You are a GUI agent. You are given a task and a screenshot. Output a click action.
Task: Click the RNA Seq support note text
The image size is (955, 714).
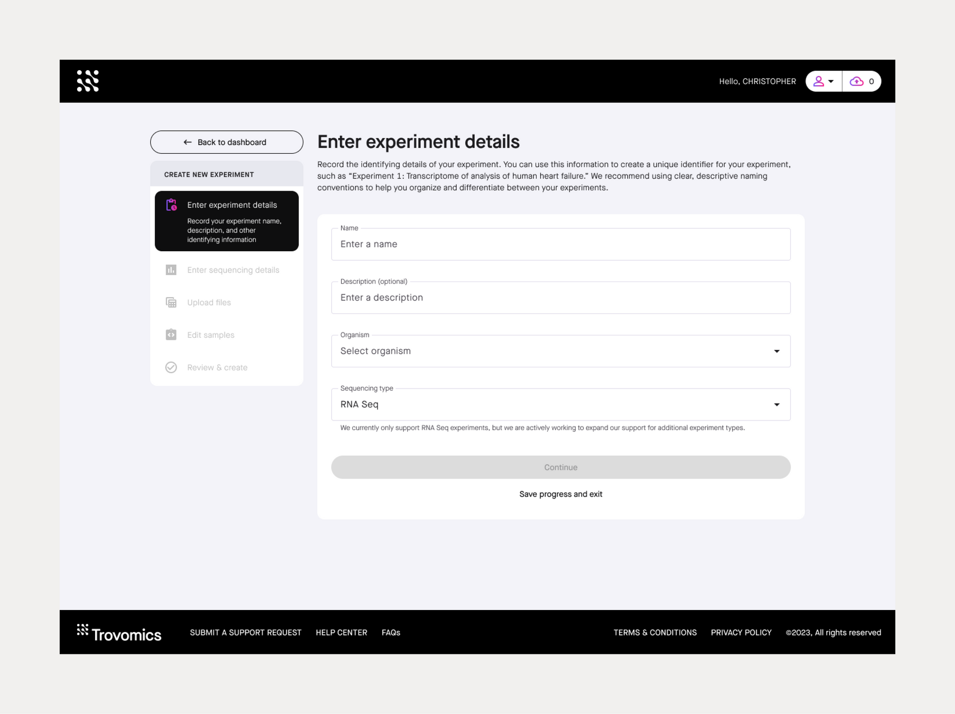click(x=542, y=428)
